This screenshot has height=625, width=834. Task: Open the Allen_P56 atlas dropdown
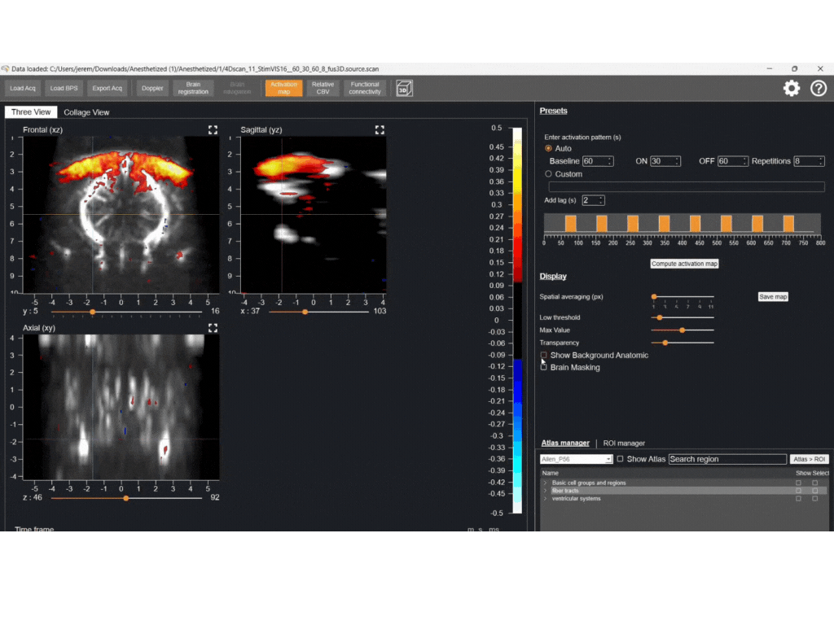tap(576, 459)
